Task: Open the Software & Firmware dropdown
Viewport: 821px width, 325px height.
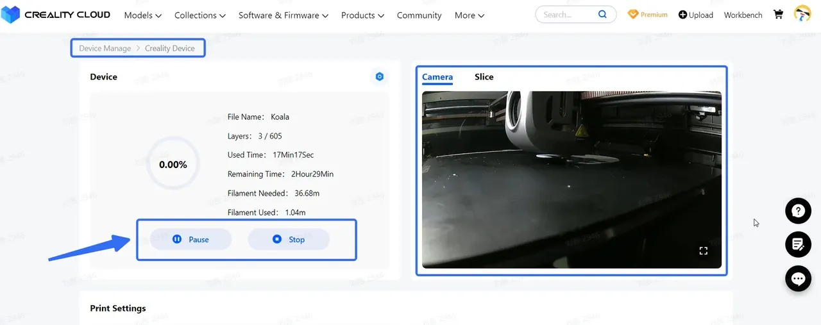Action: click(x=283, y=15)
